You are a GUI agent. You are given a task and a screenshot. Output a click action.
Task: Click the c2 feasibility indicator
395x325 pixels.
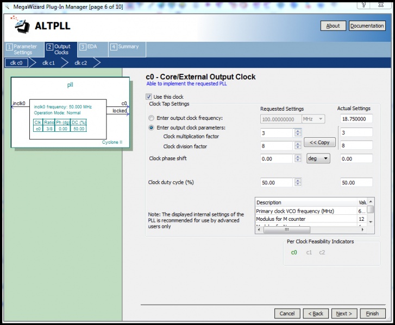(x=322, y=252)
